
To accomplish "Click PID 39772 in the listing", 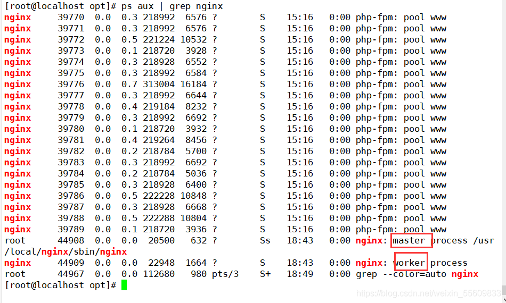I will coord(71,40).
